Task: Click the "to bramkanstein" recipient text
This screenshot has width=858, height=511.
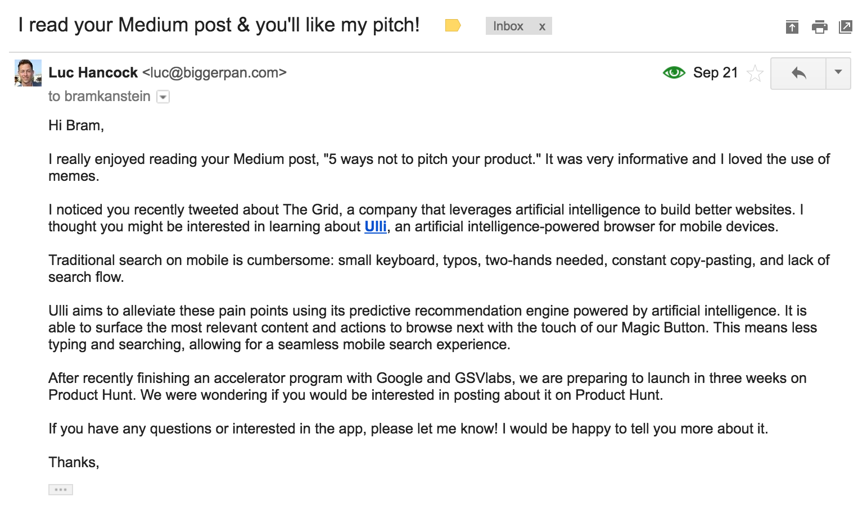Action: pos(100,97)
